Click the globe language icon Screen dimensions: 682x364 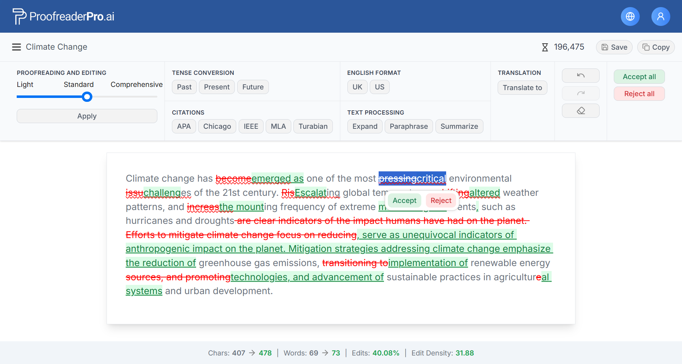click(630, 17)
